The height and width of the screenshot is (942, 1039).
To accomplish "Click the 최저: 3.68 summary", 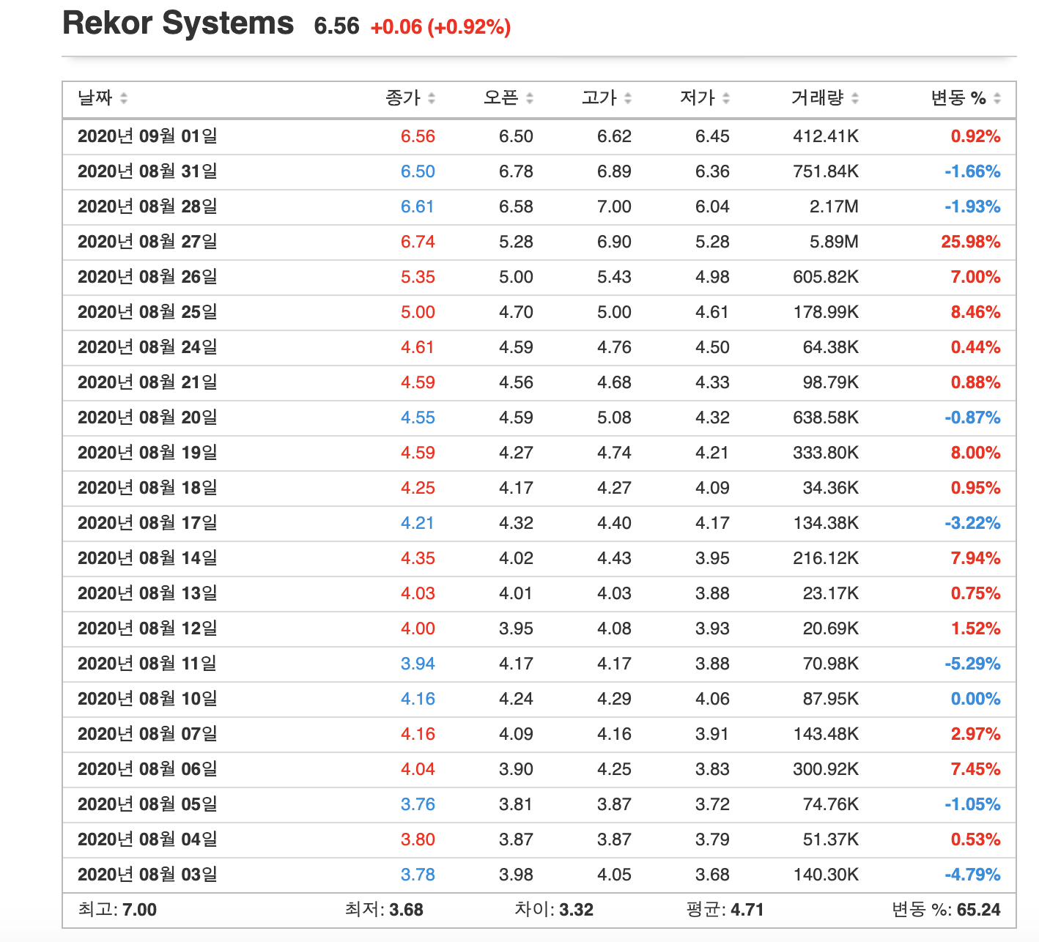I will [384, 910].
